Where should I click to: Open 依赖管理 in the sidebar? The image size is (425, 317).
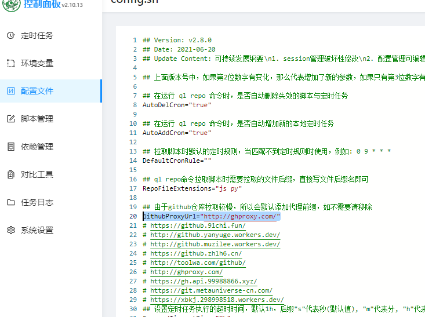51,147
